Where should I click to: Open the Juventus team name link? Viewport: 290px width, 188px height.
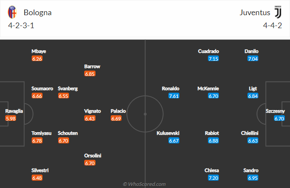254,12
